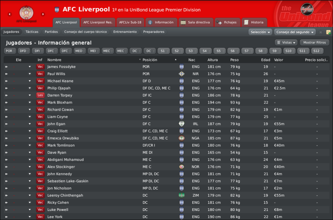This screenshot has height=220, width=333.
Task: Switch to the Fichajes tab
Action: pyautogui.click(x=228, y=22)
